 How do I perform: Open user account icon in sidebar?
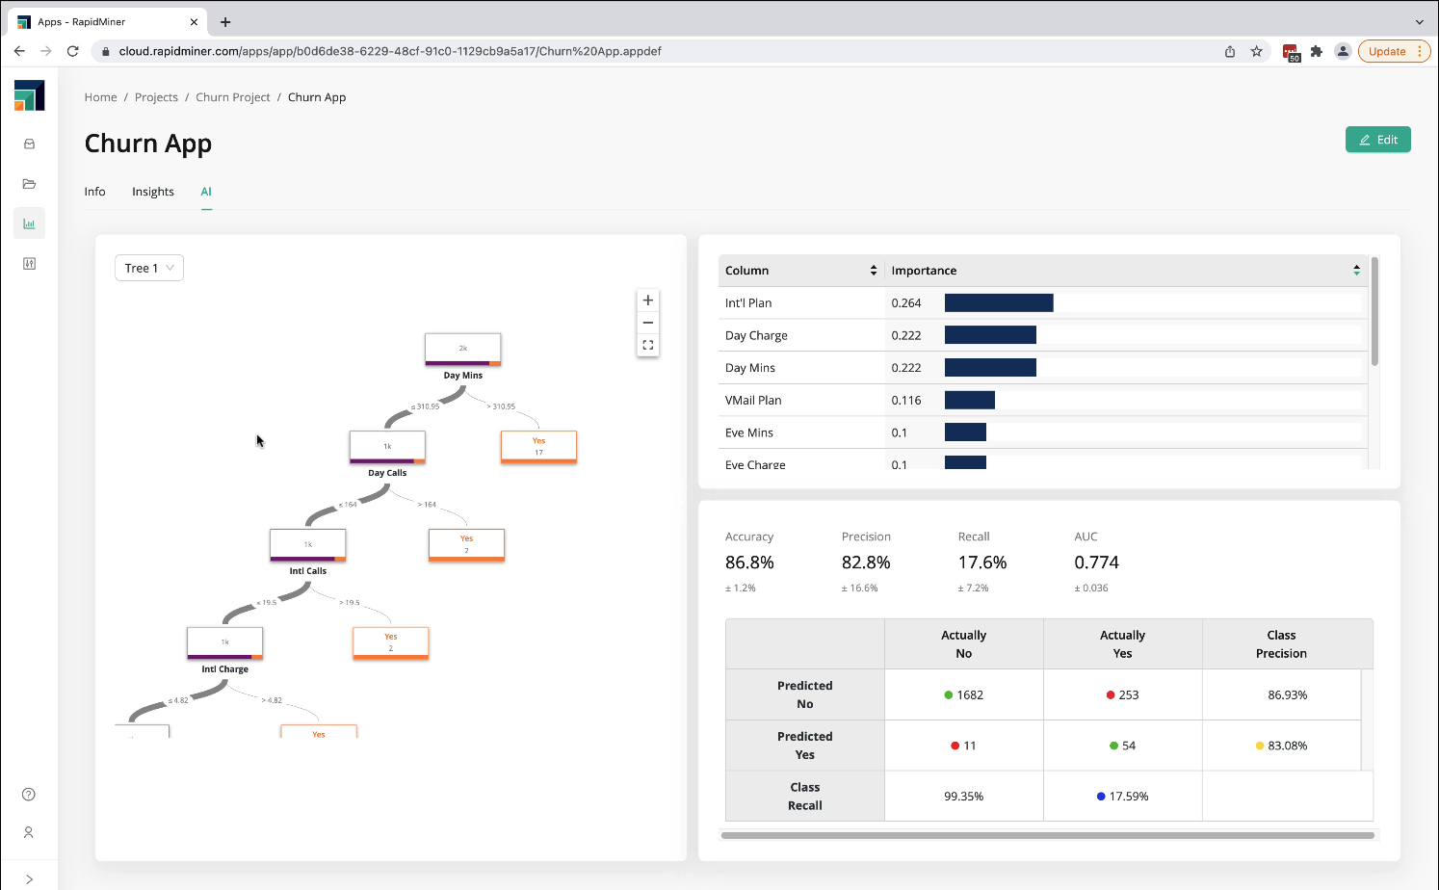pyautogui.click(x=29, y=832)
